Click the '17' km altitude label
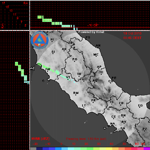This screenshot has width=150, height=150. (x=3, y=3)
